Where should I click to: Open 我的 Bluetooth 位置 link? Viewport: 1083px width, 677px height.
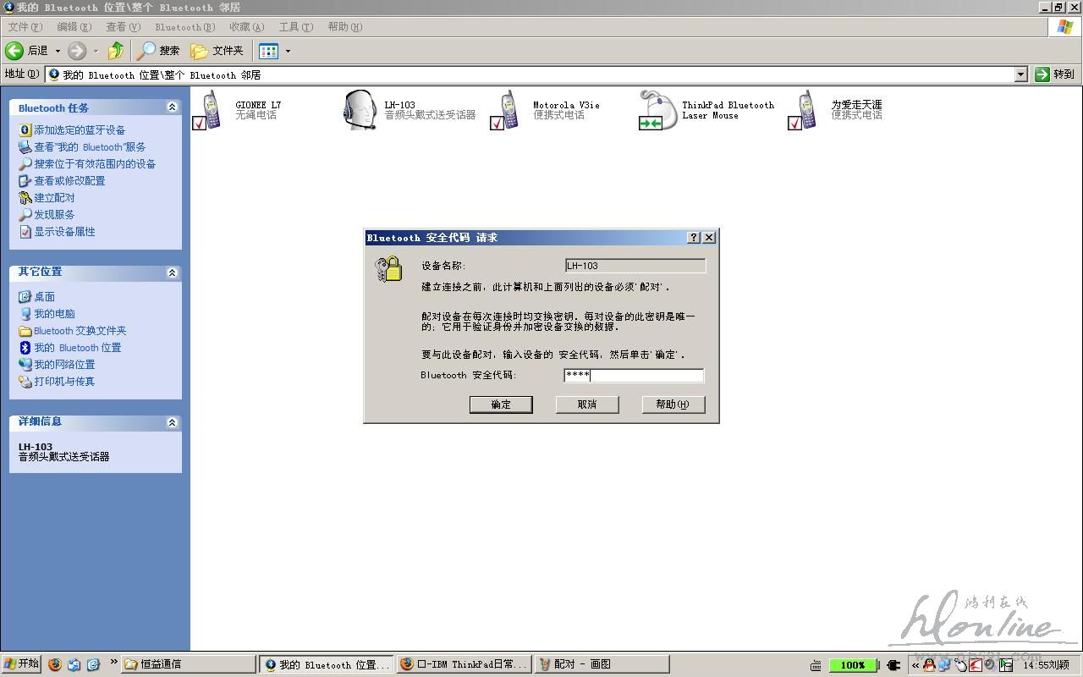(77, 348)
